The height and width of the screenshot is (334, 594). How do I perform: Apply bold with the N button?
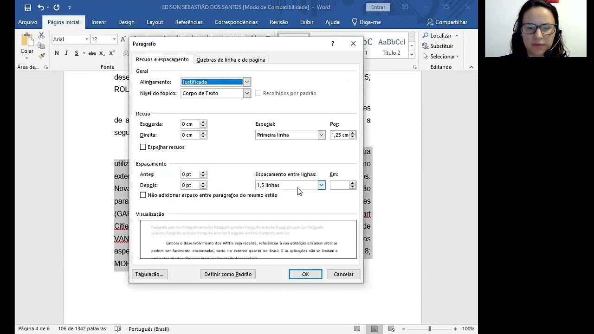tap(57, 53)
